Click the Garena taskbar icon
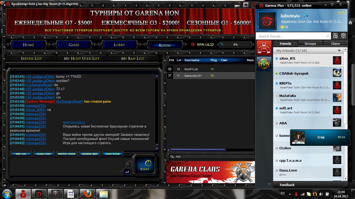Screen dimensions: 355x199 39,194
